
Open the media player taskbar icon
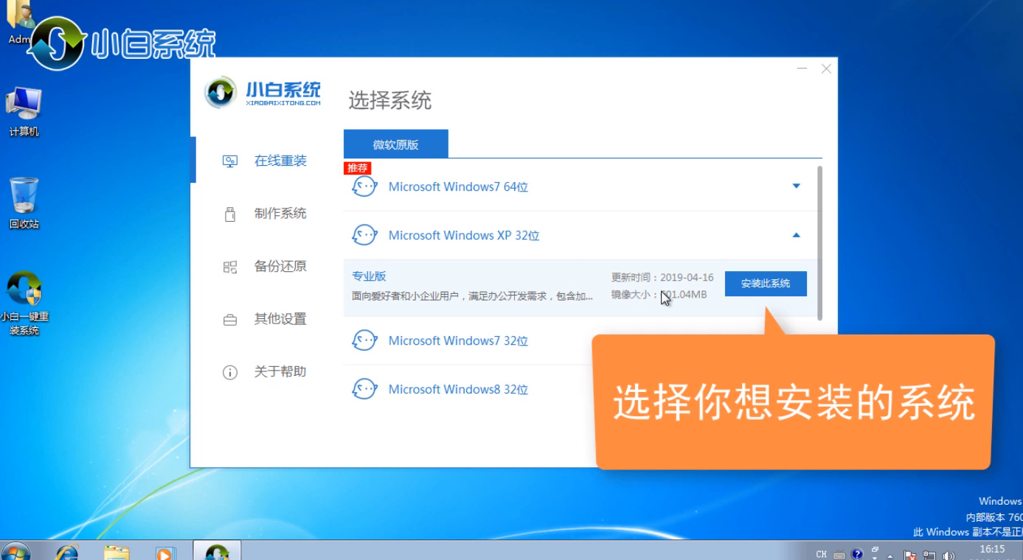pos(165,553)
